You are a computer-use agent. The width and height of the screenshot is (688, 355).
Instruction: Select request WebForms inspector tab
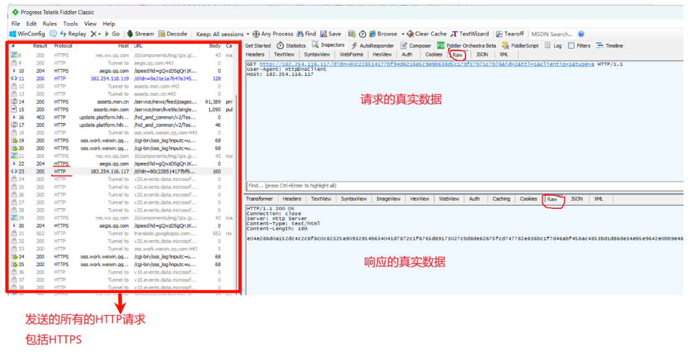pos(351,55)
